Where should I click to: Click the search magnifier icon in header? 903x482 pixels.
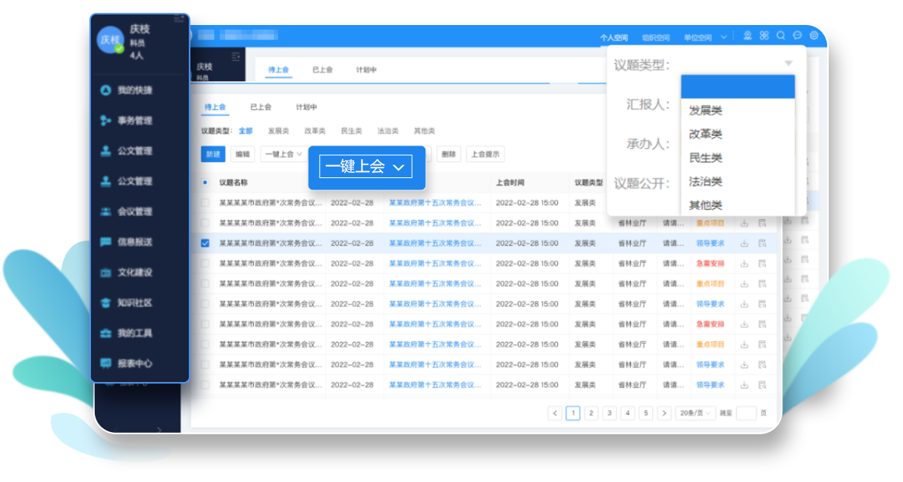(781, 36)
